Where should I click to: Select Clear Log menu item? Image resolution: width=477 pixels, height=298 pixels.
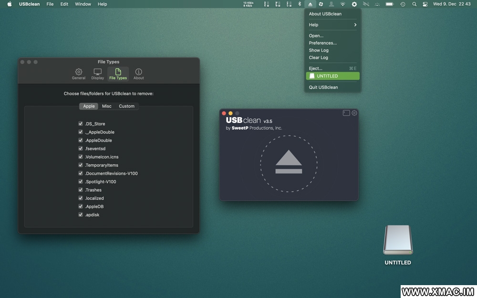[x=332, y=58]
